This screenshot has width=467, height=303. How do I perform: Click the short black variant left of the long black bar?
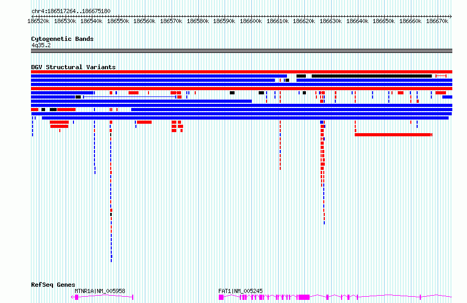coord(301,76)
